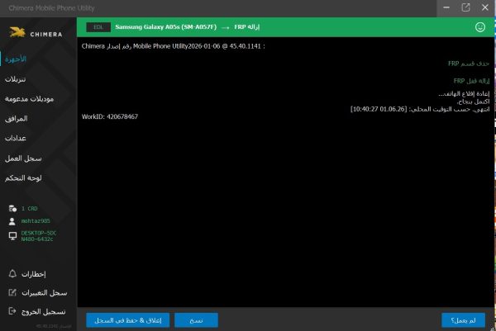
Task: Click the EDL mode badge in header
Action: [x=98, y=27]
